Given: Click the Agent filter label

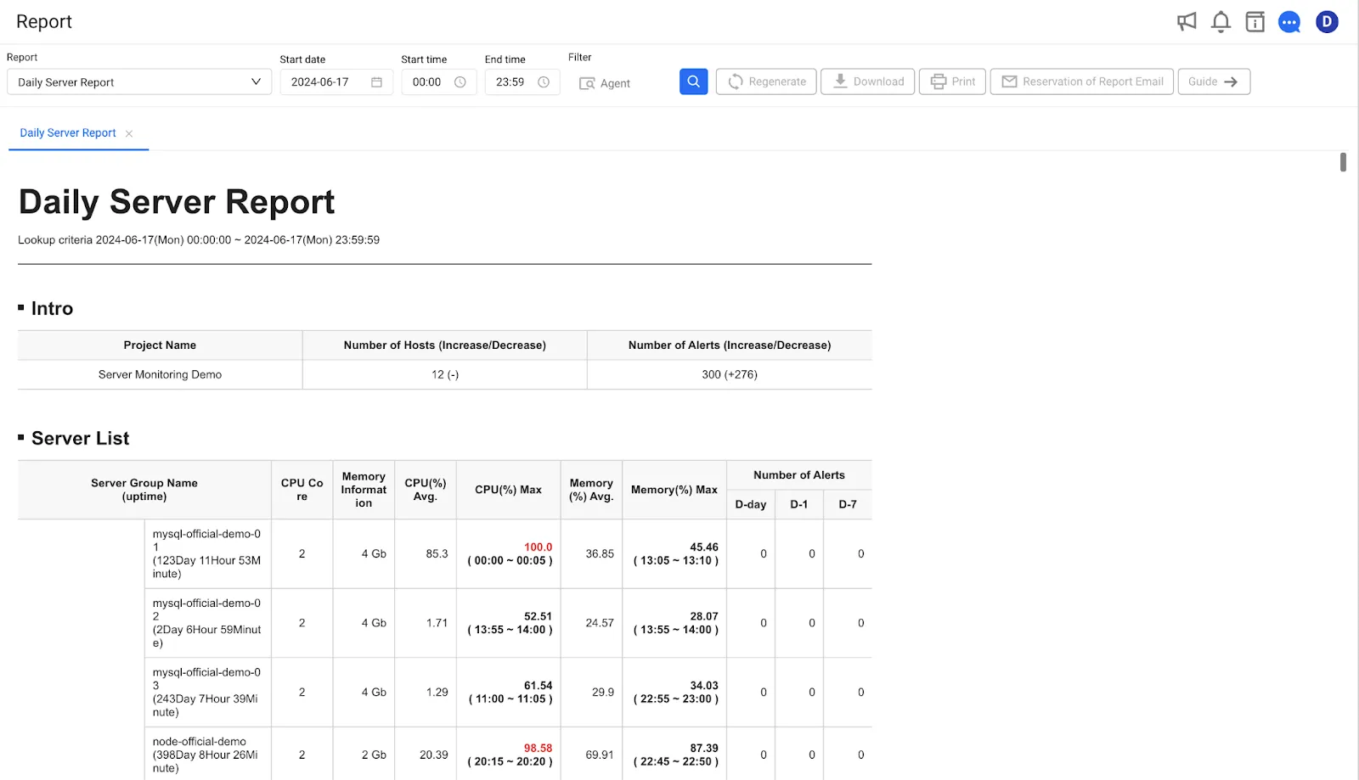Looking at the screenshot, I should [615, 83].
